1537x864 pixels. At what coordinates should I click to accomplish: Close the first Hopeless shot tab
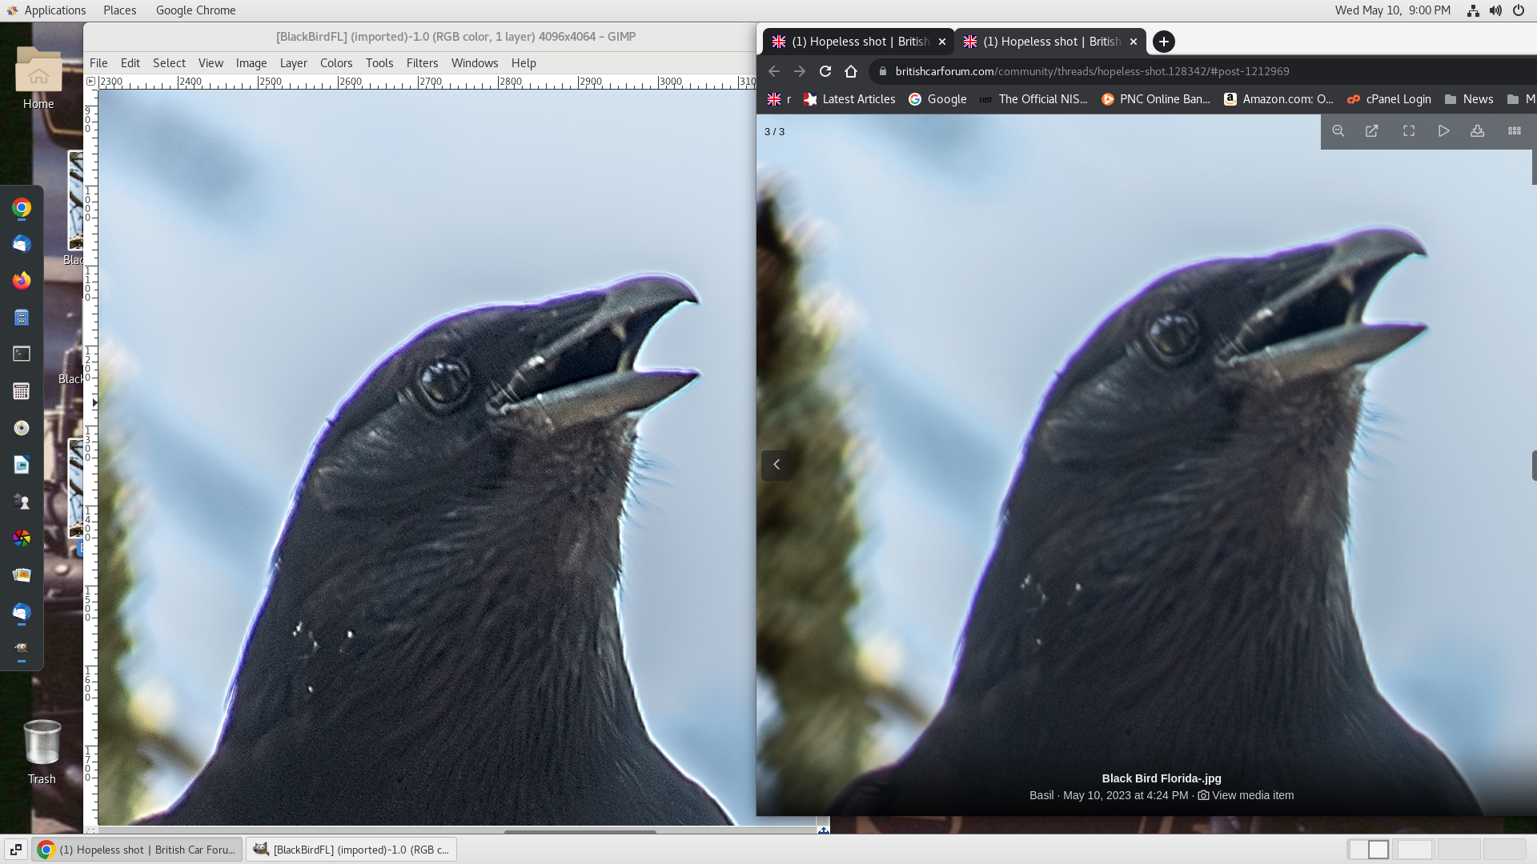pyautogui.click(x=942, y=42)
